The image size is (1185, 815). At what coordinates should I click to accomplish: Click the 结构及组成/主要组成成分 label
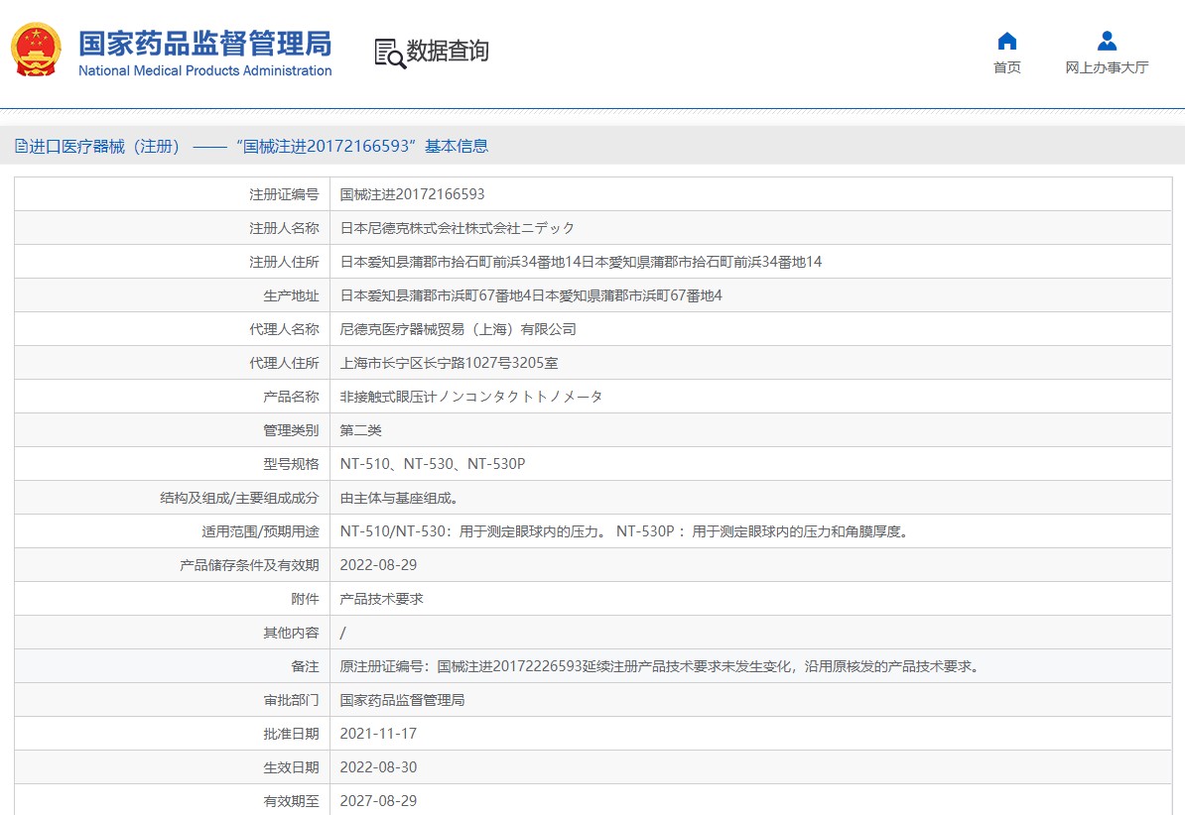coord(239,498)
